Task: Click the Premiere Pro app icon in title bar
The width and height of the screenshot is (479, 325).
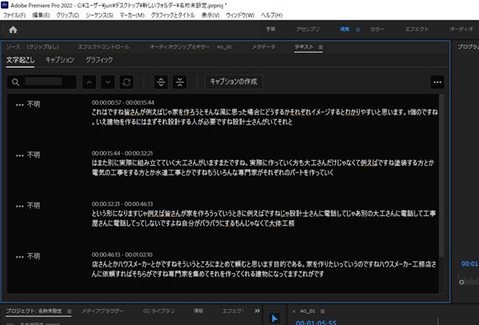Action: 5,5
